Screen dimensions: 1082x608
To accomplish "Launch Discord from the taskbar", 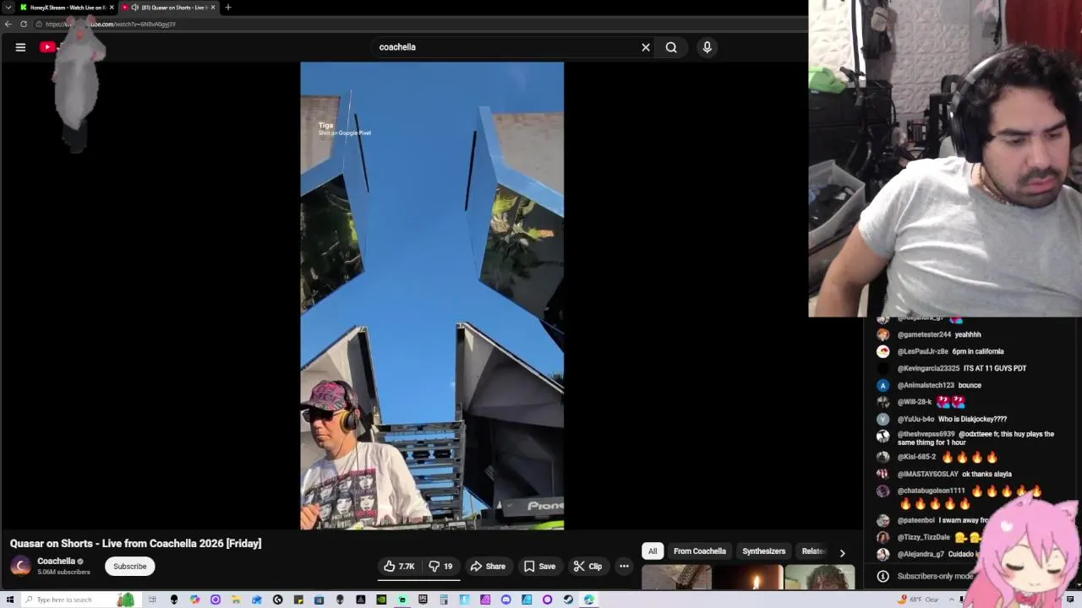I will click(x=505, y=600).
